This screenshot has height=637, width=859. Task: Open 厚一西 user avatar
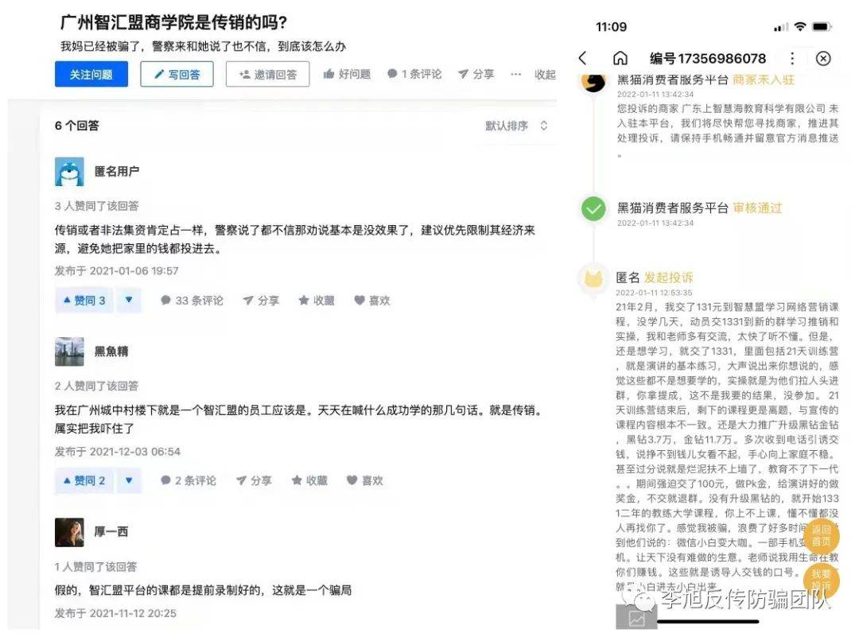tap(69, 532)
